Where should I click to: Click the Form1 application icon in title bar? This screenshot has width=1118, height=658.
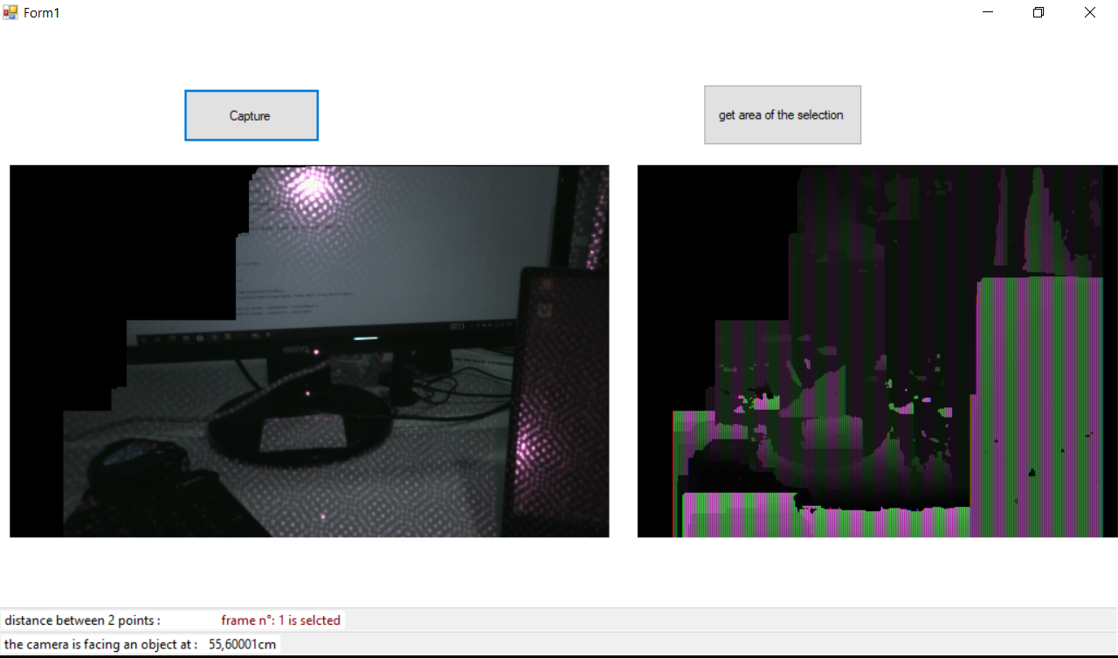click(x=10, y=12)
